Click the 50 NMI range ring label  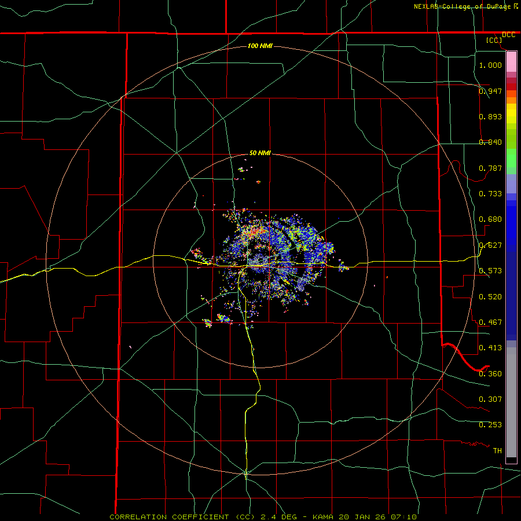point(260,153)
